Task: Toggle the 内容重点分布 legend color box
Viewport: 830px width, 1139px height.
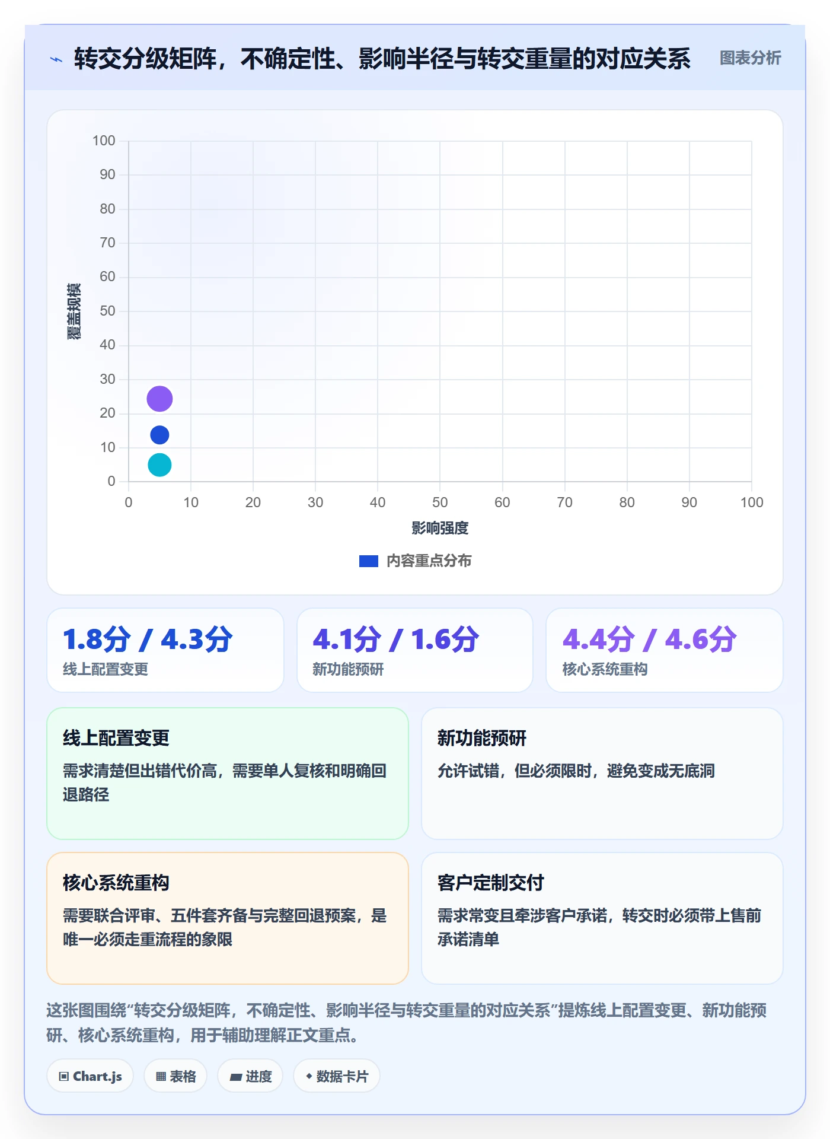Action: (x=368, y=561)
